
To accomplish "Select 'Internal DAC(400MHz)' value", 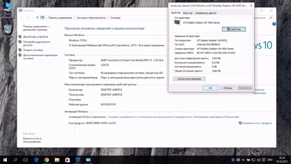I will [208, 45].
